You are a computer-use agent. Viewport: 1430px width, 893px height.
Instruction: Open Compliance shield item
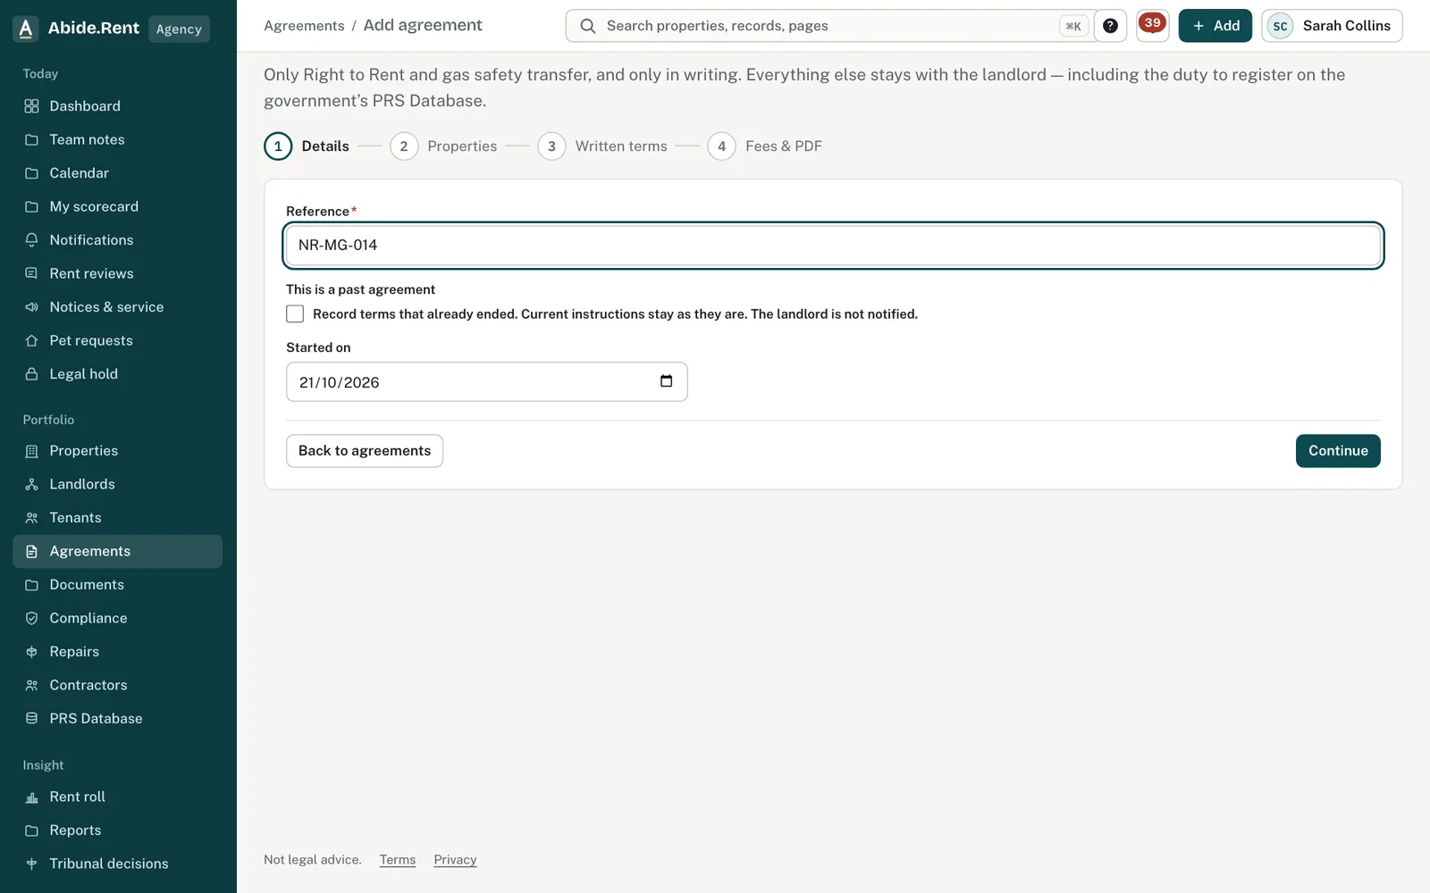pos(117,618)
